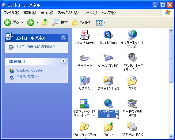
Task: Open the お気に入り(A) menu
Action: (68, 12)
